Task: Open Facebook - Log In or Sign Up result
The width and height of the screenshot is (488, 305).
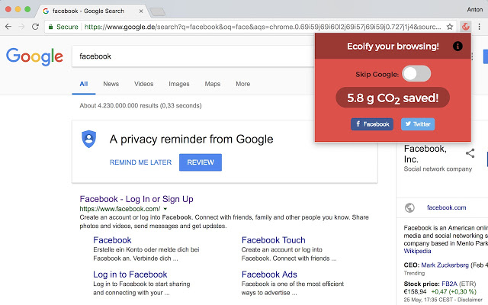Action: (136, 199)
